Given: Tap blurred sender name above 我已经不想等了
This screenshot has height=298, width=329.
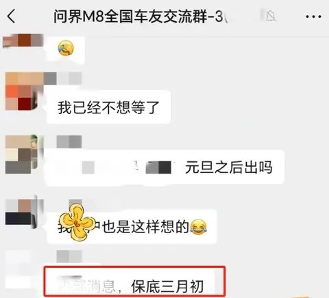Looking at the screenshot, I should 63,79.
